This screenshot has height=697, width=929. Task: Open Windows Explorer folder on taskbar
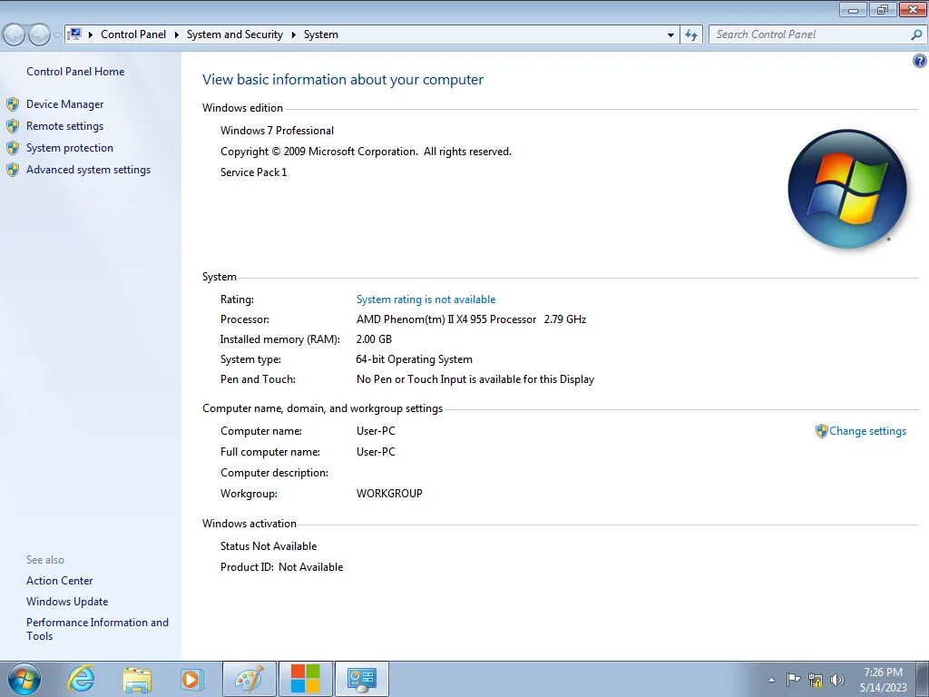coord(137,680)
